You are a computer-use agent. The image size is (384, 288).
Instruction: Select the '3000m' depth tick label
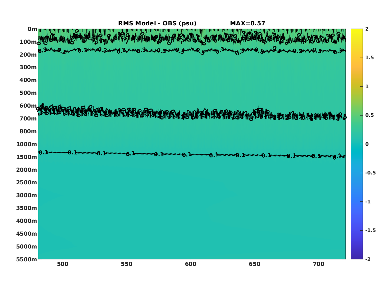tap(27, 195)
